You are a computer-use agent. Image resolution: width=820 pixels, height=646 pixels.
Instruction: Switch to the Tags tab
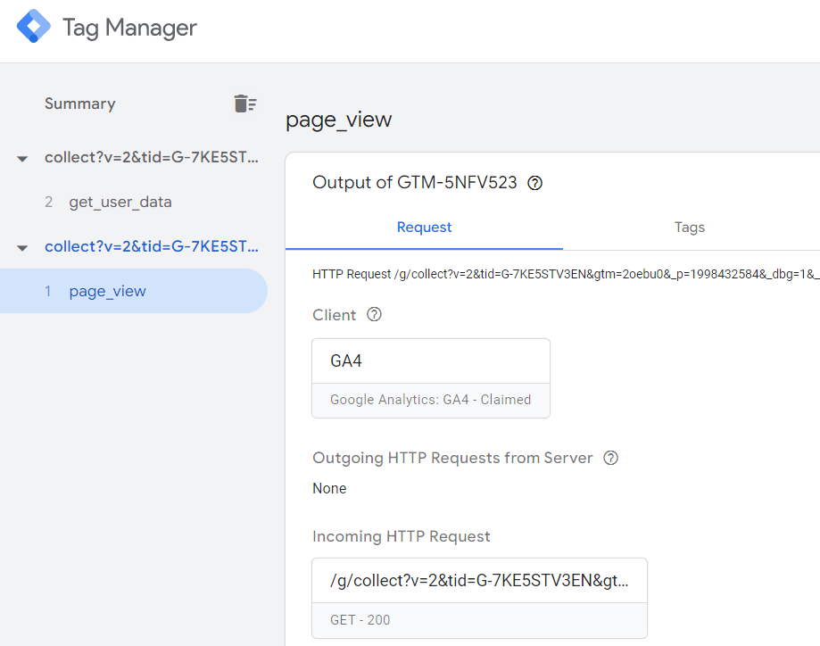coord(689,228)
